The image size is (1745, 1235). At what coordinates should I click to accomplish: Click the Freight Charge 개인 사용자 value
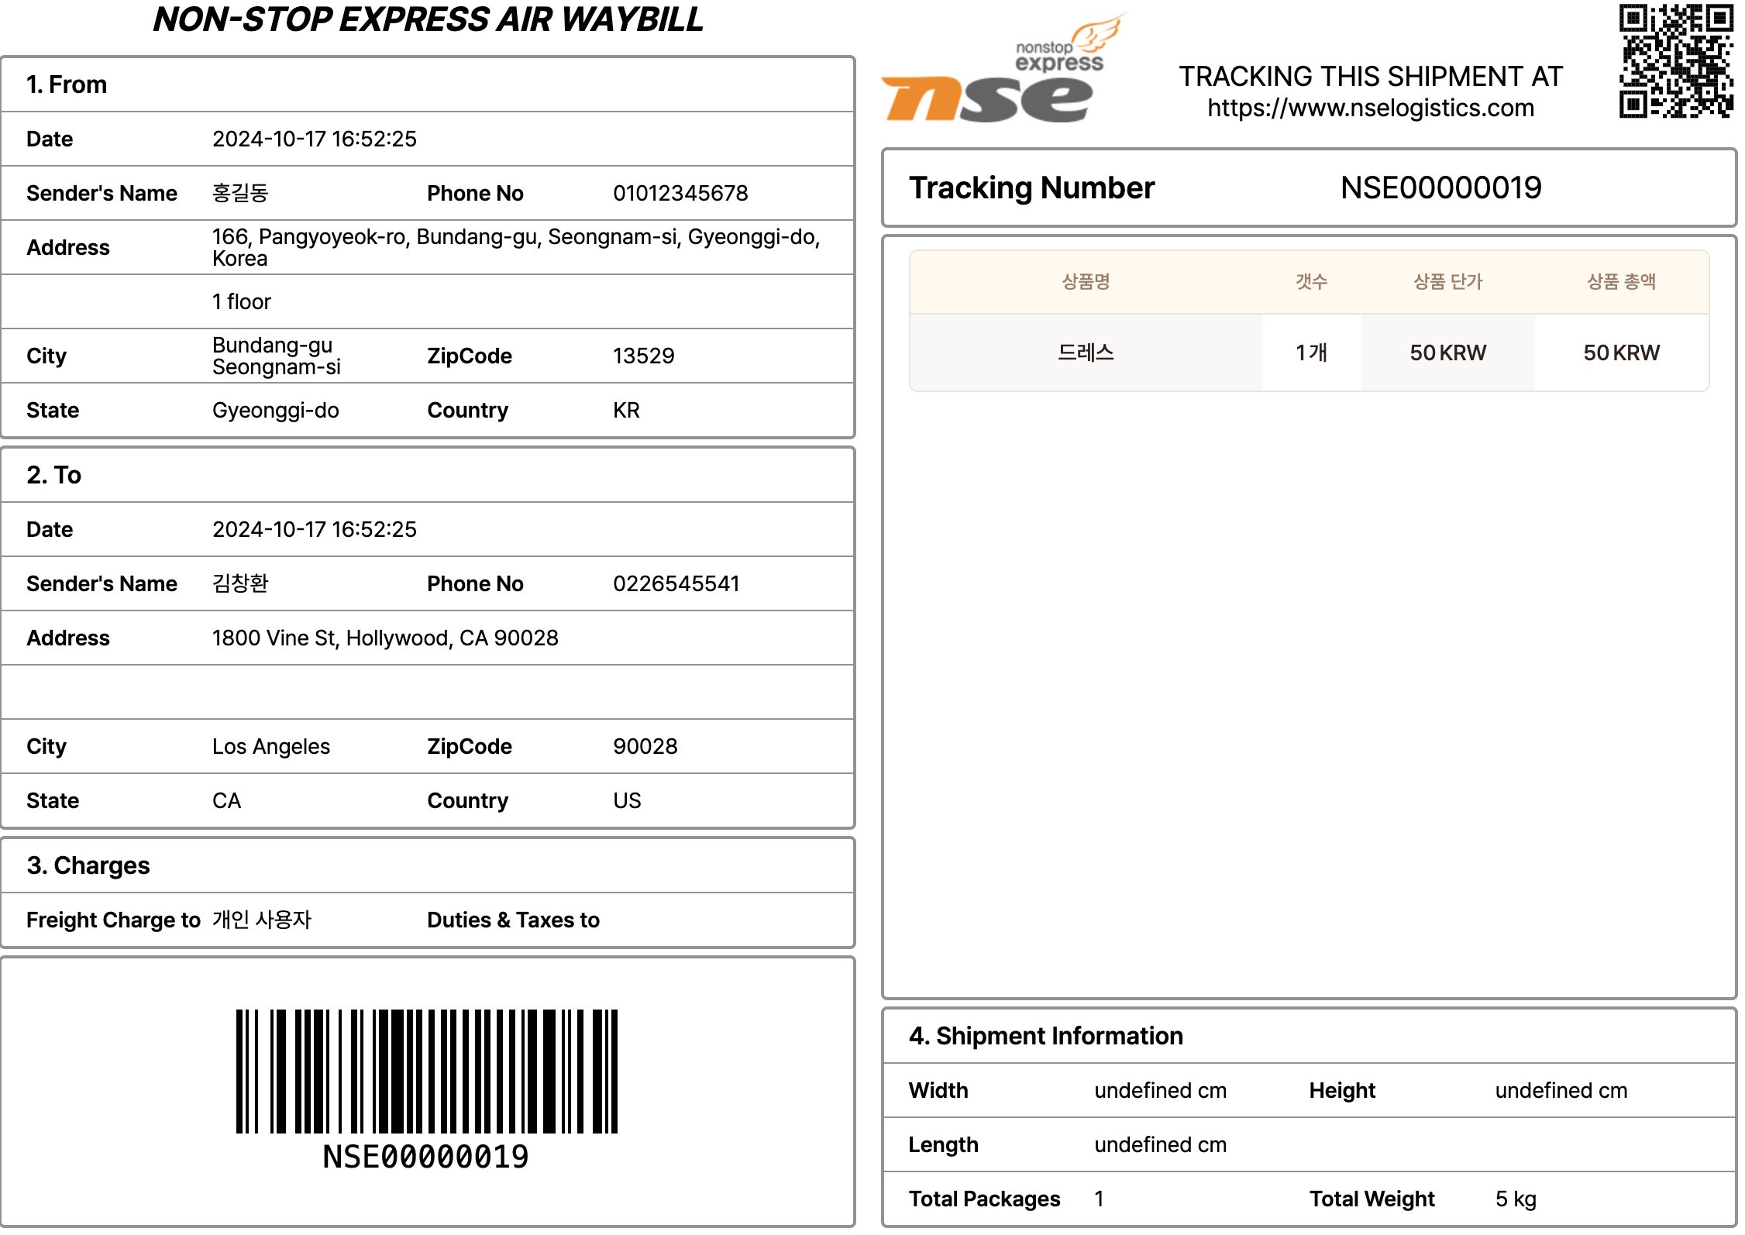[x=261, y=920]
